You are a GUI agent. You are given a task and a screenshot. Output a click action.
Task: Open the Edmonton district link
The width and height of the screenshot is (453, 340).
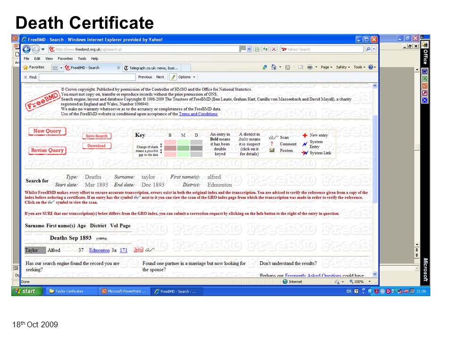100,250
